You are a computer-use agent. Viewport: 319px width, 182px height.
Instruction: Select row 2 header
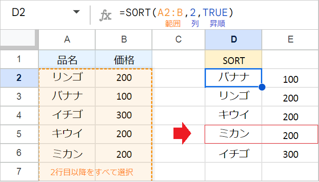19,78
